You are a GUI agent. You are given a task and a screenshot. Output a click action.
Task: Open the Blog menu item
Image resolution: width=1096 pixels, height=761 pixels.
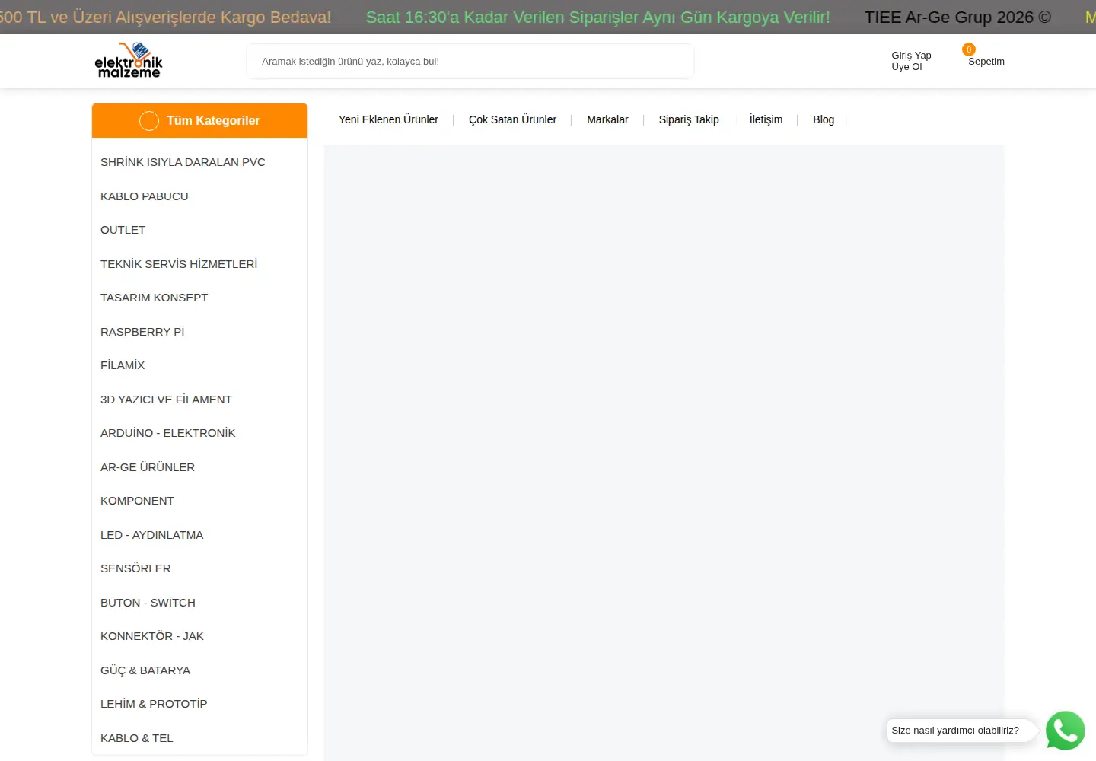tap(824, 119)
